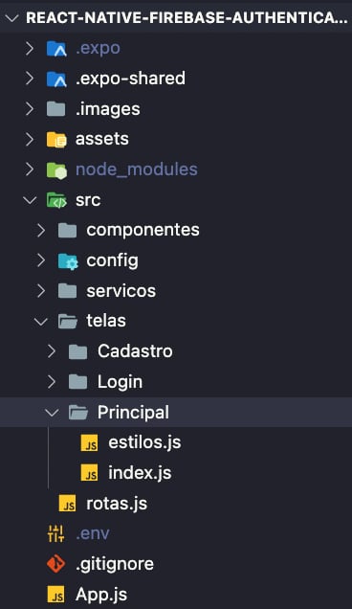Expand the Cadastro folder chevron
Viewport: 352px width, 609px height.
point(52,351)
